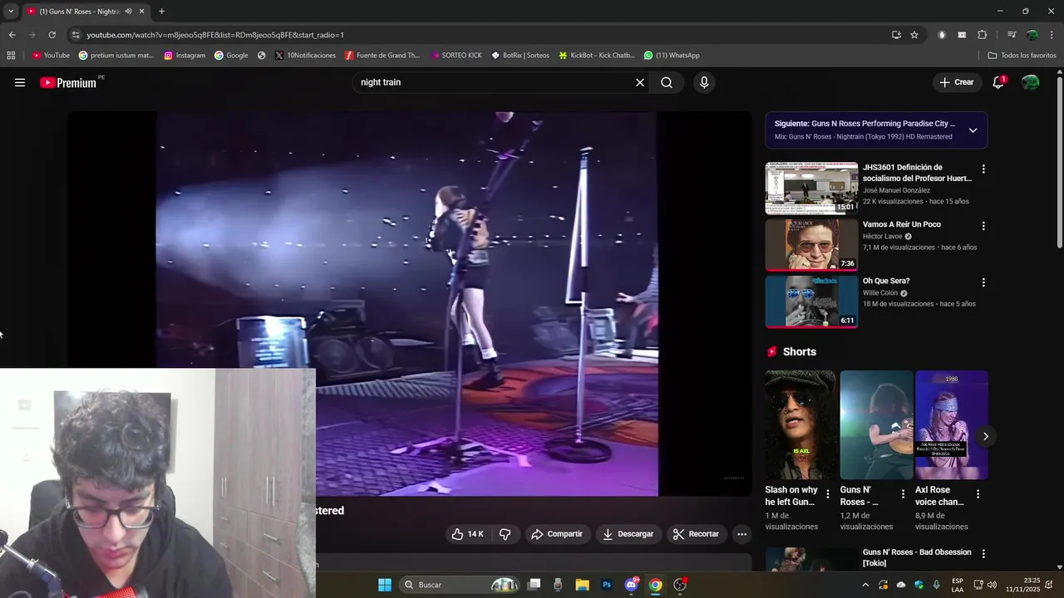The width and height of the screenshot is (1064, 598).
Task: Open more actions ellipsis under the video
Action: (x=742, y=534)
